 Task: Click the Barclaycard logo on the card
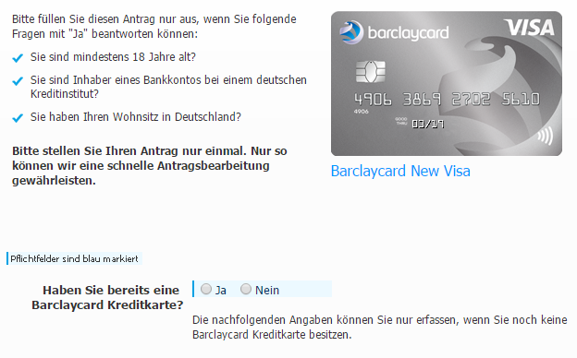pyautogui.click(x=394, y=32)
